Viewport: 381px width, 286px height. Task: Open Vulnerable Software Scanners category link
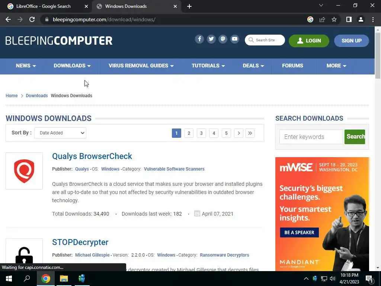click(174, 169)
